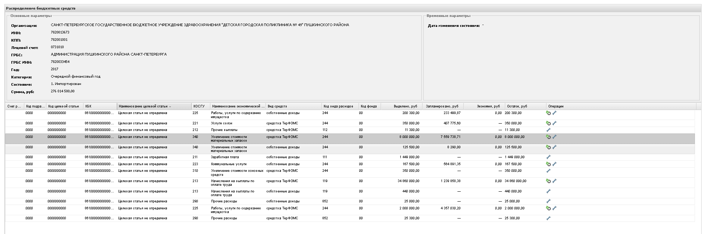Click wrench icon in the 125 500,00 row

pyautogui.click(x=555, y=147)
